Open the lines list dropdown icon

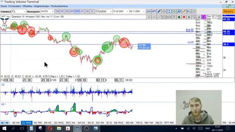(194, 17)
